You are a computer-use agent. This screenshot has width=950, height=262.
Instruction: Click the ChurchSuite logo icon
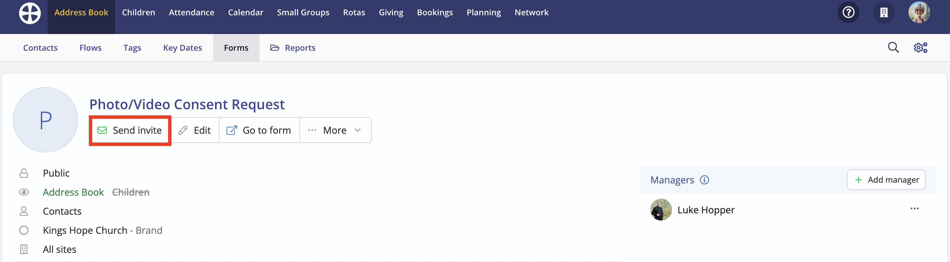(x=30, y=13)
